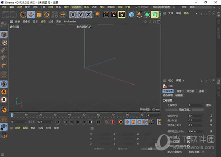Select Points mode in left sidebar

tap(4, 50)
